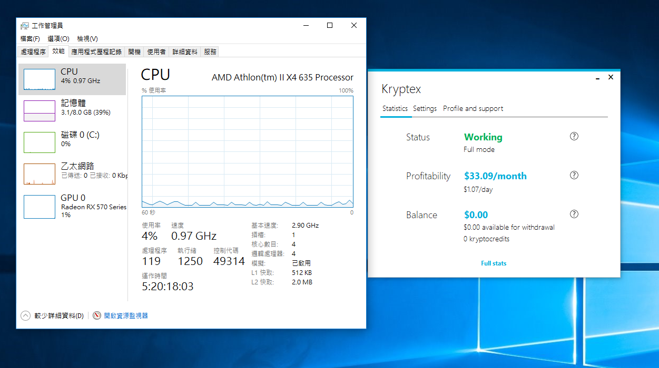Click the 較少詳細資料 collapse arrow icon
The image size is (659, 368).
(25, 315)
